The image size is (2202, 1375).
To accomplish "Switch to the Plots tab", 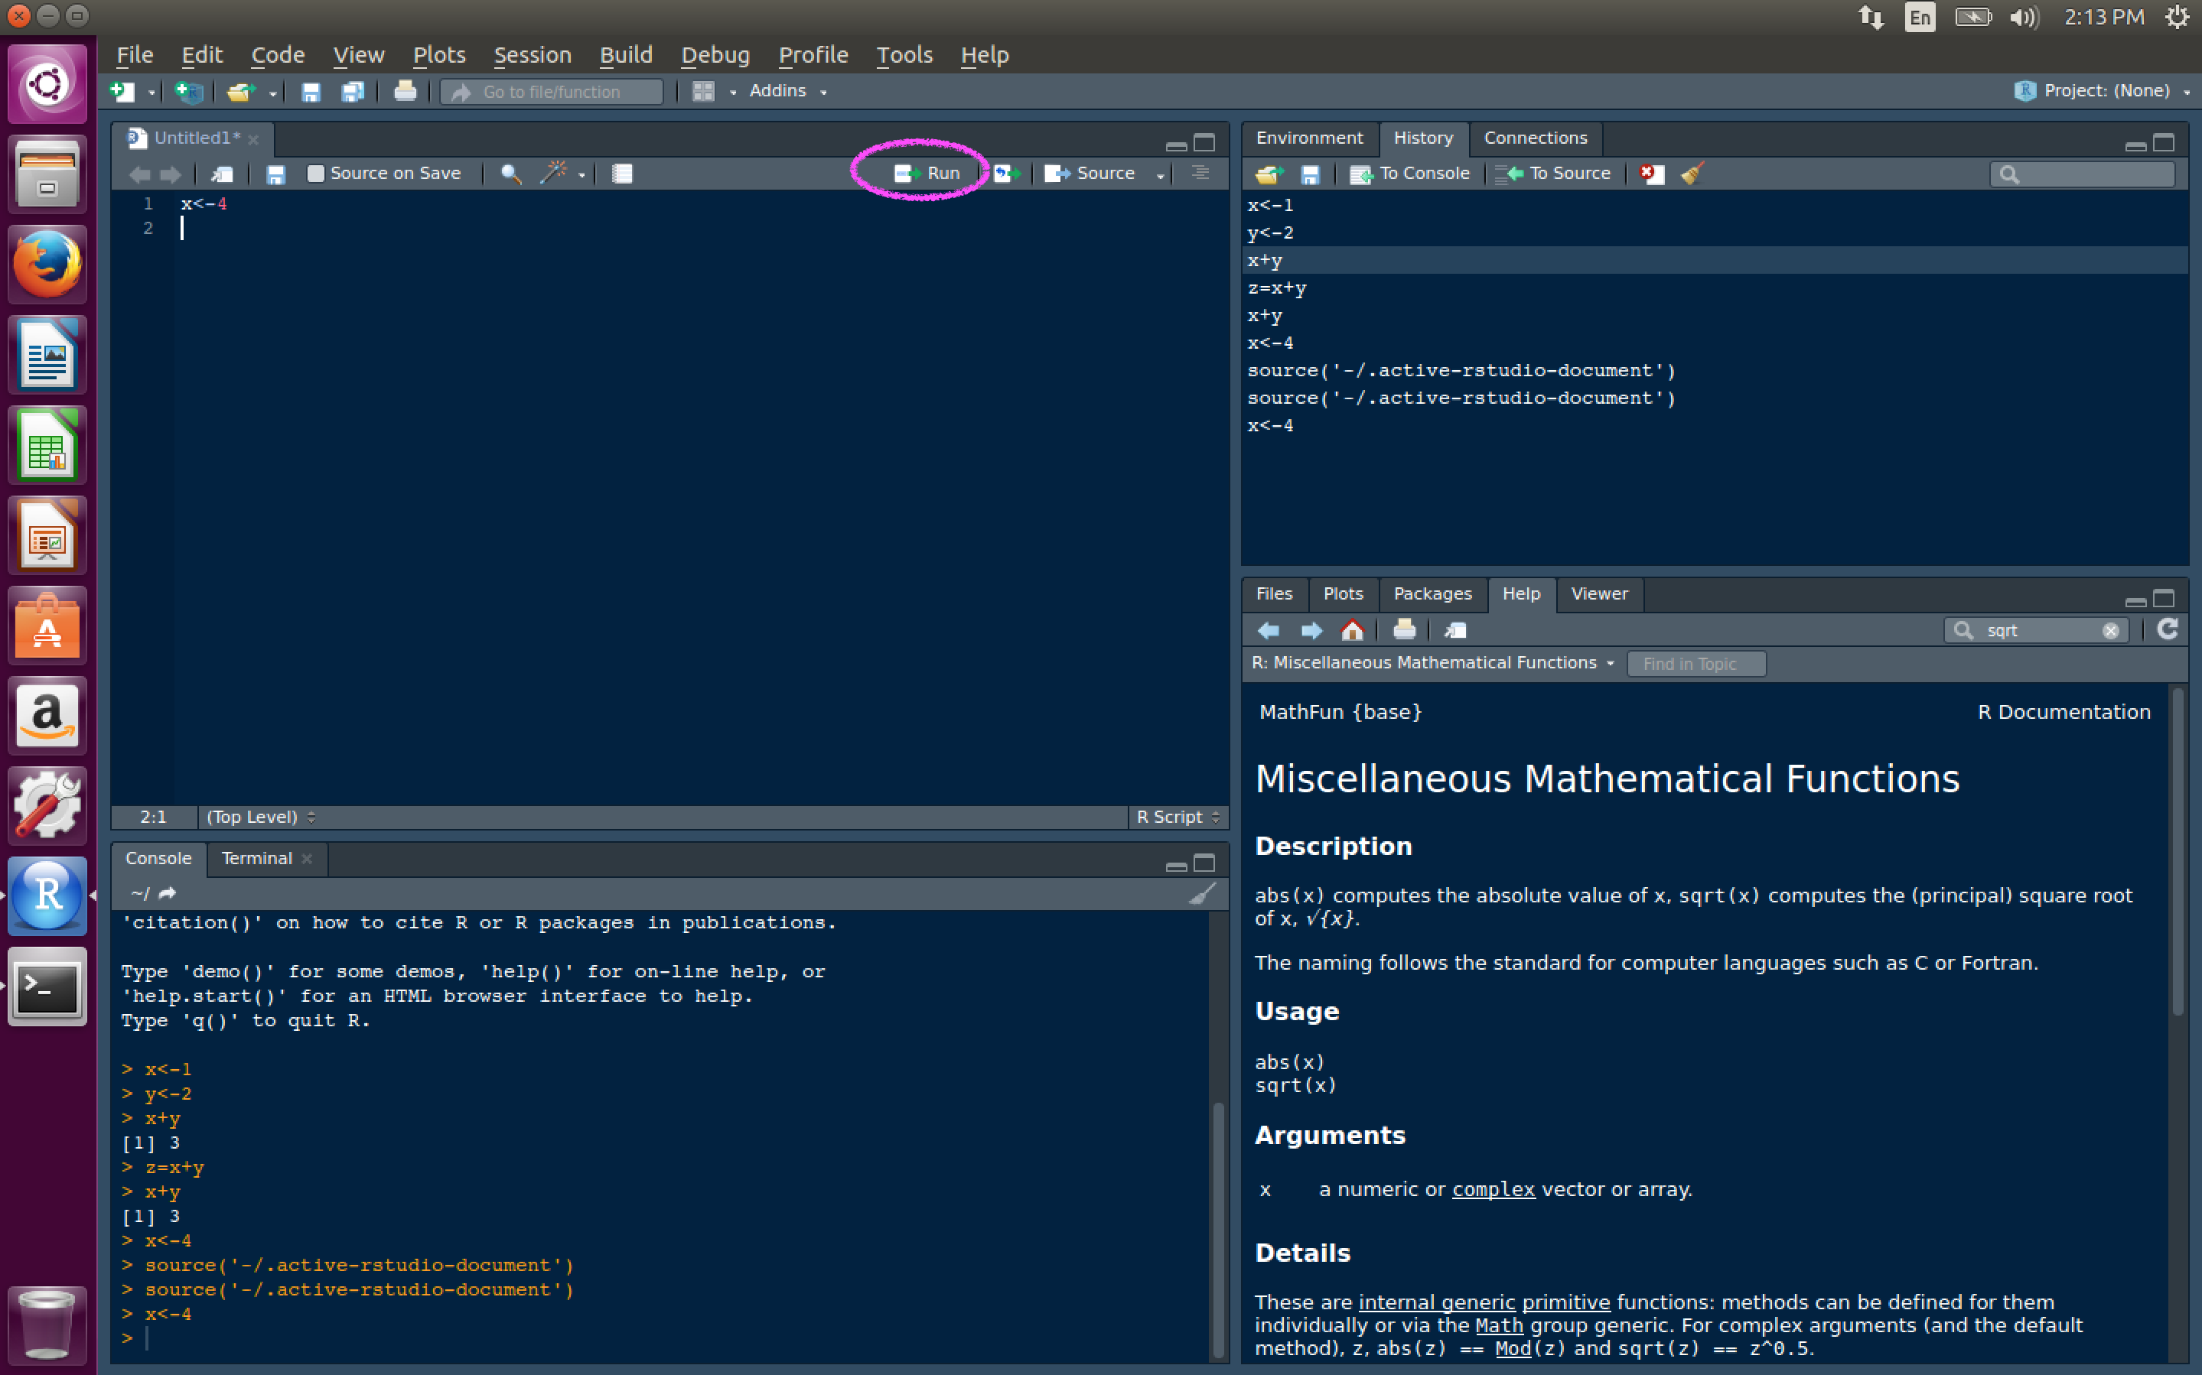I will tap(1343, 594).
